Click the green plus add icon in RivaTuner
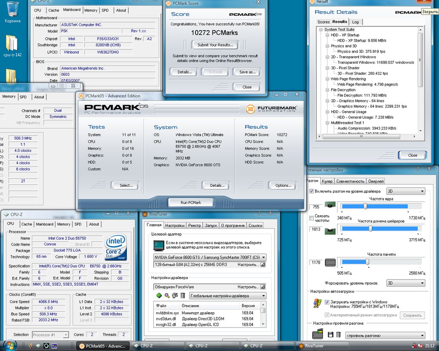439x351 pixels. (x=159, y=295)
